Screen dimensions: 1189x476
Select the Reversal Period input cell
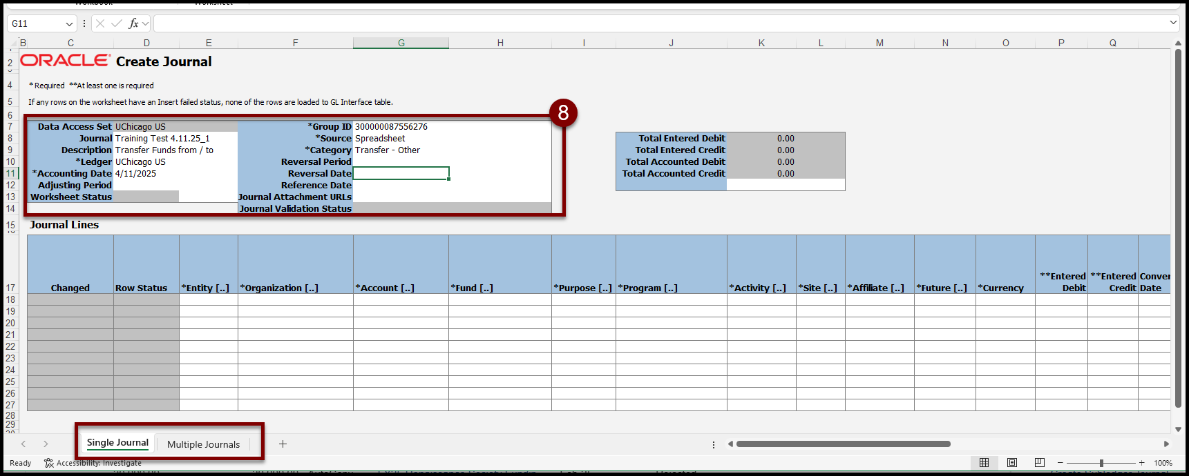click(x=401, y=161)
